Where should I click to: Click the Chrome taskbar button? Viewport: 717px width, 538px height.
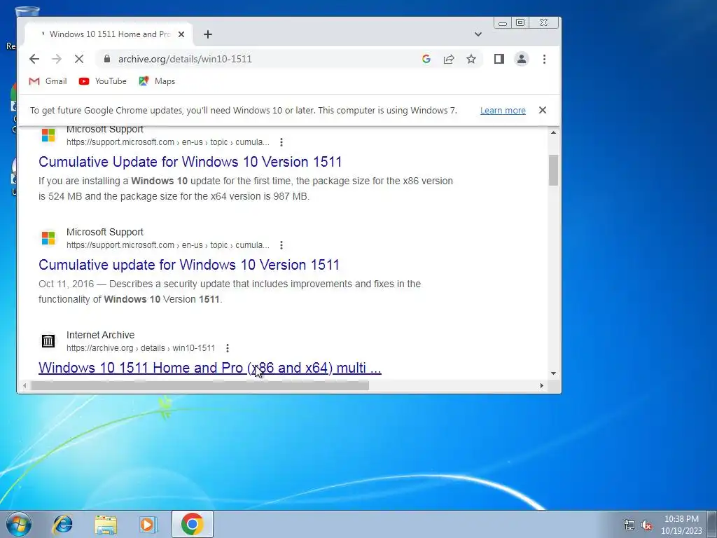click(193, 524)
